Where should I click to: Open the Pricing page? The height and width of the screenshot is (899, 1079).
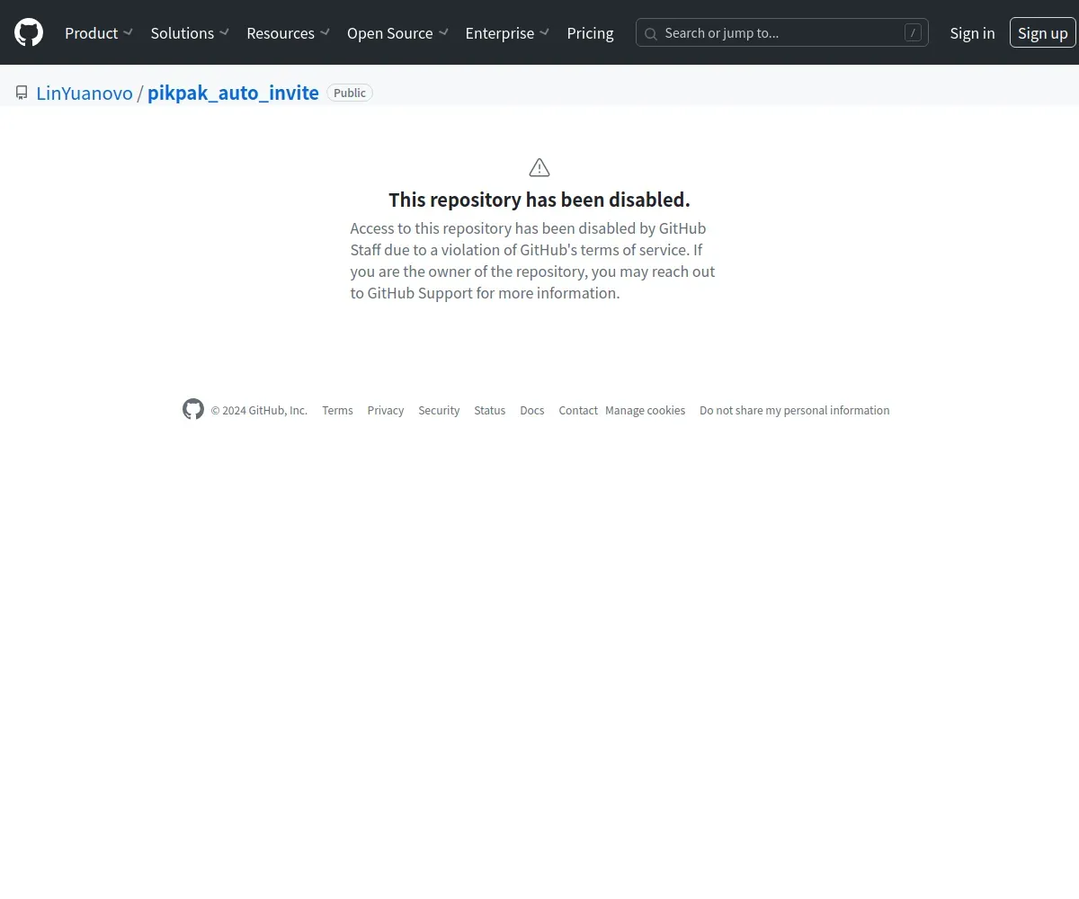(590, 33)
